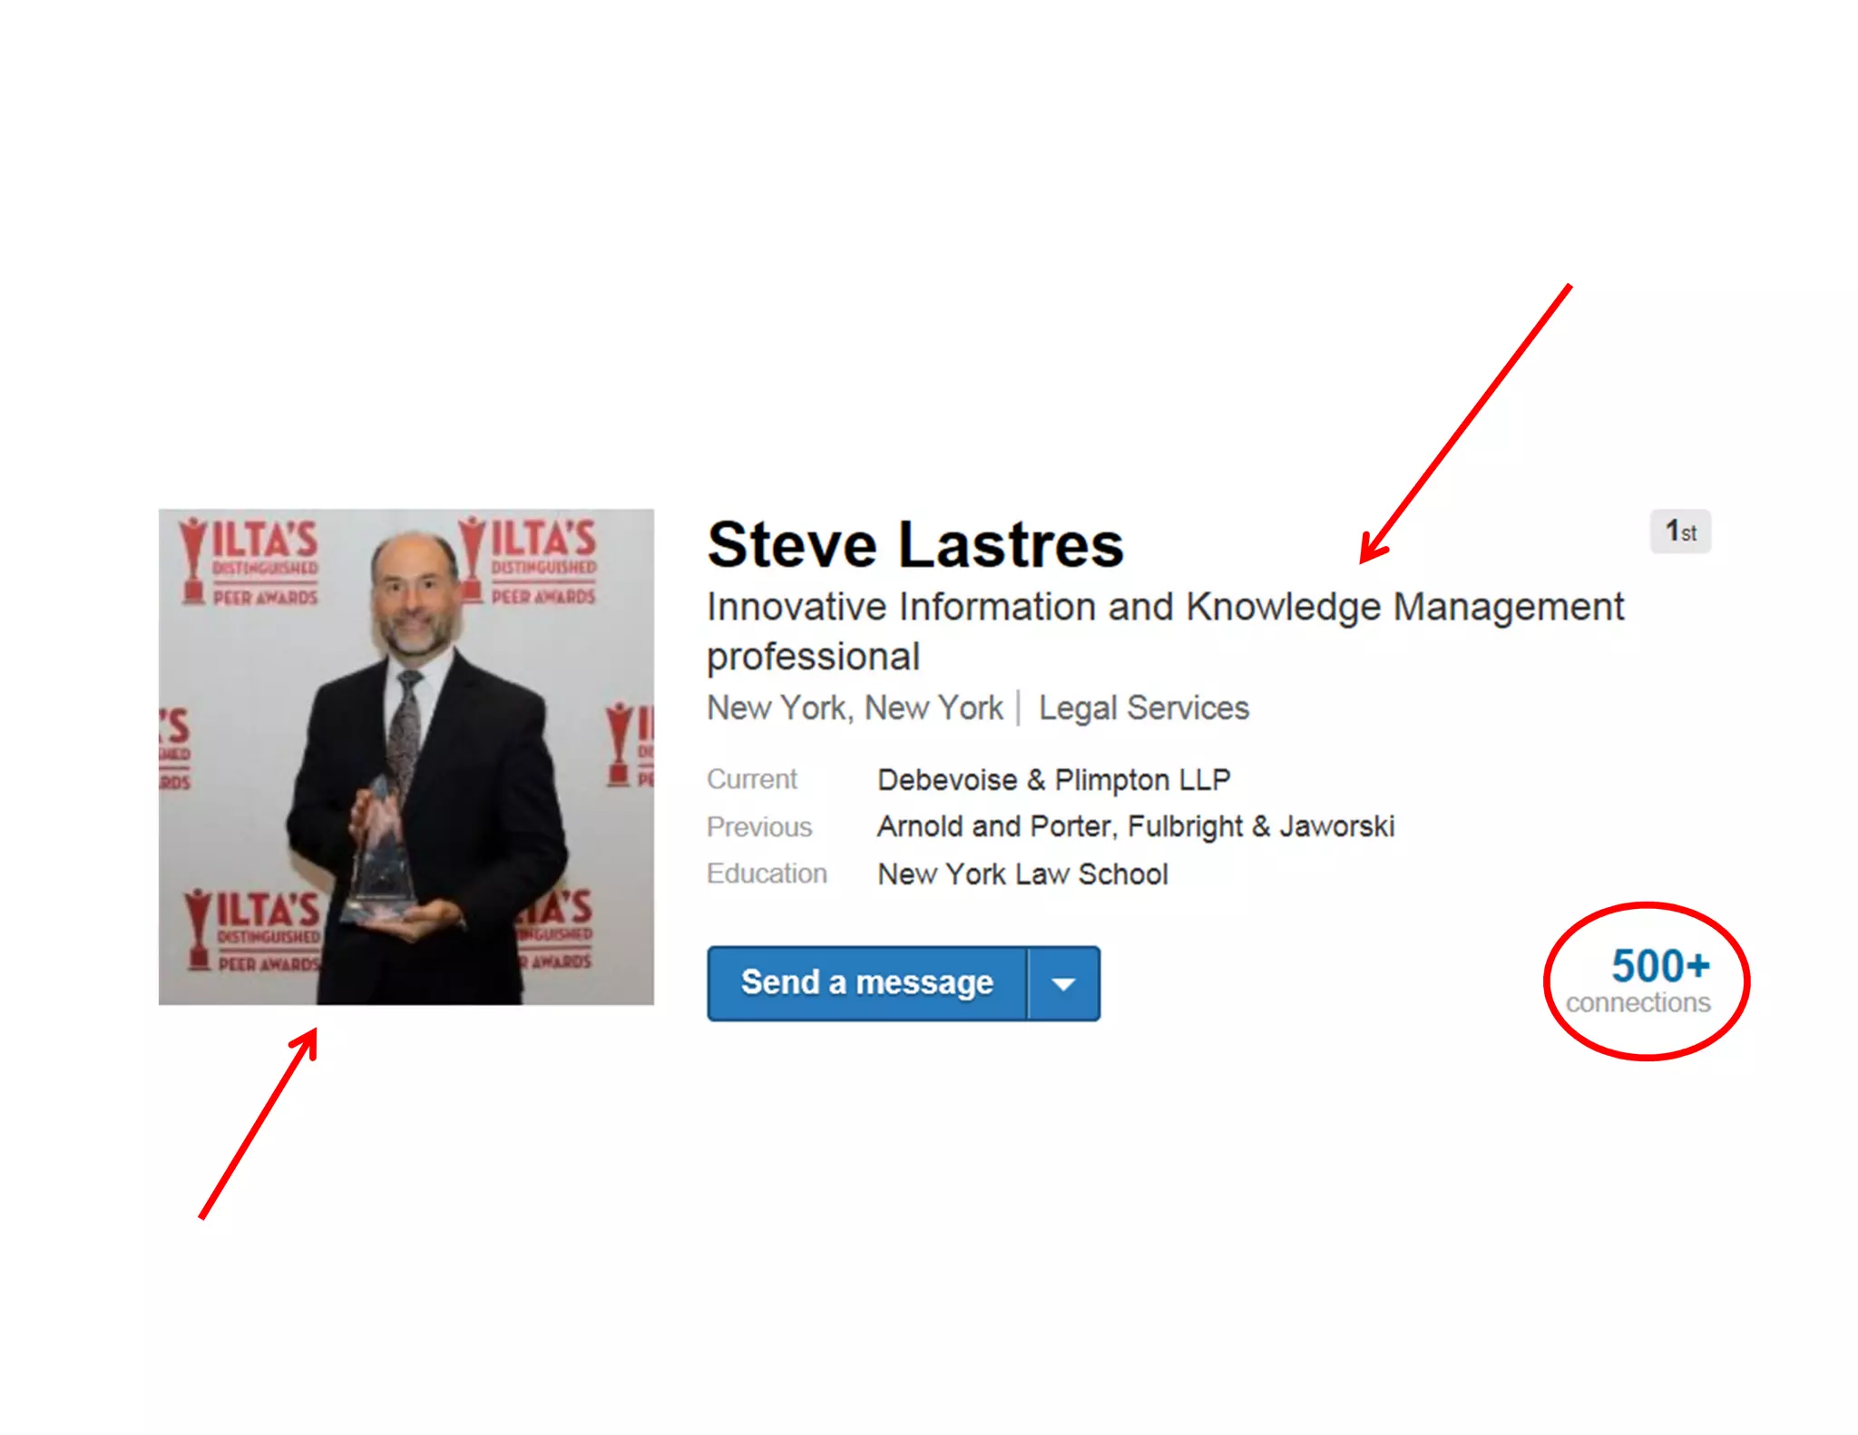Screen dimensions: 1858x1435
Task: Click the red arrow below the profile photo
Action: 259,1123
